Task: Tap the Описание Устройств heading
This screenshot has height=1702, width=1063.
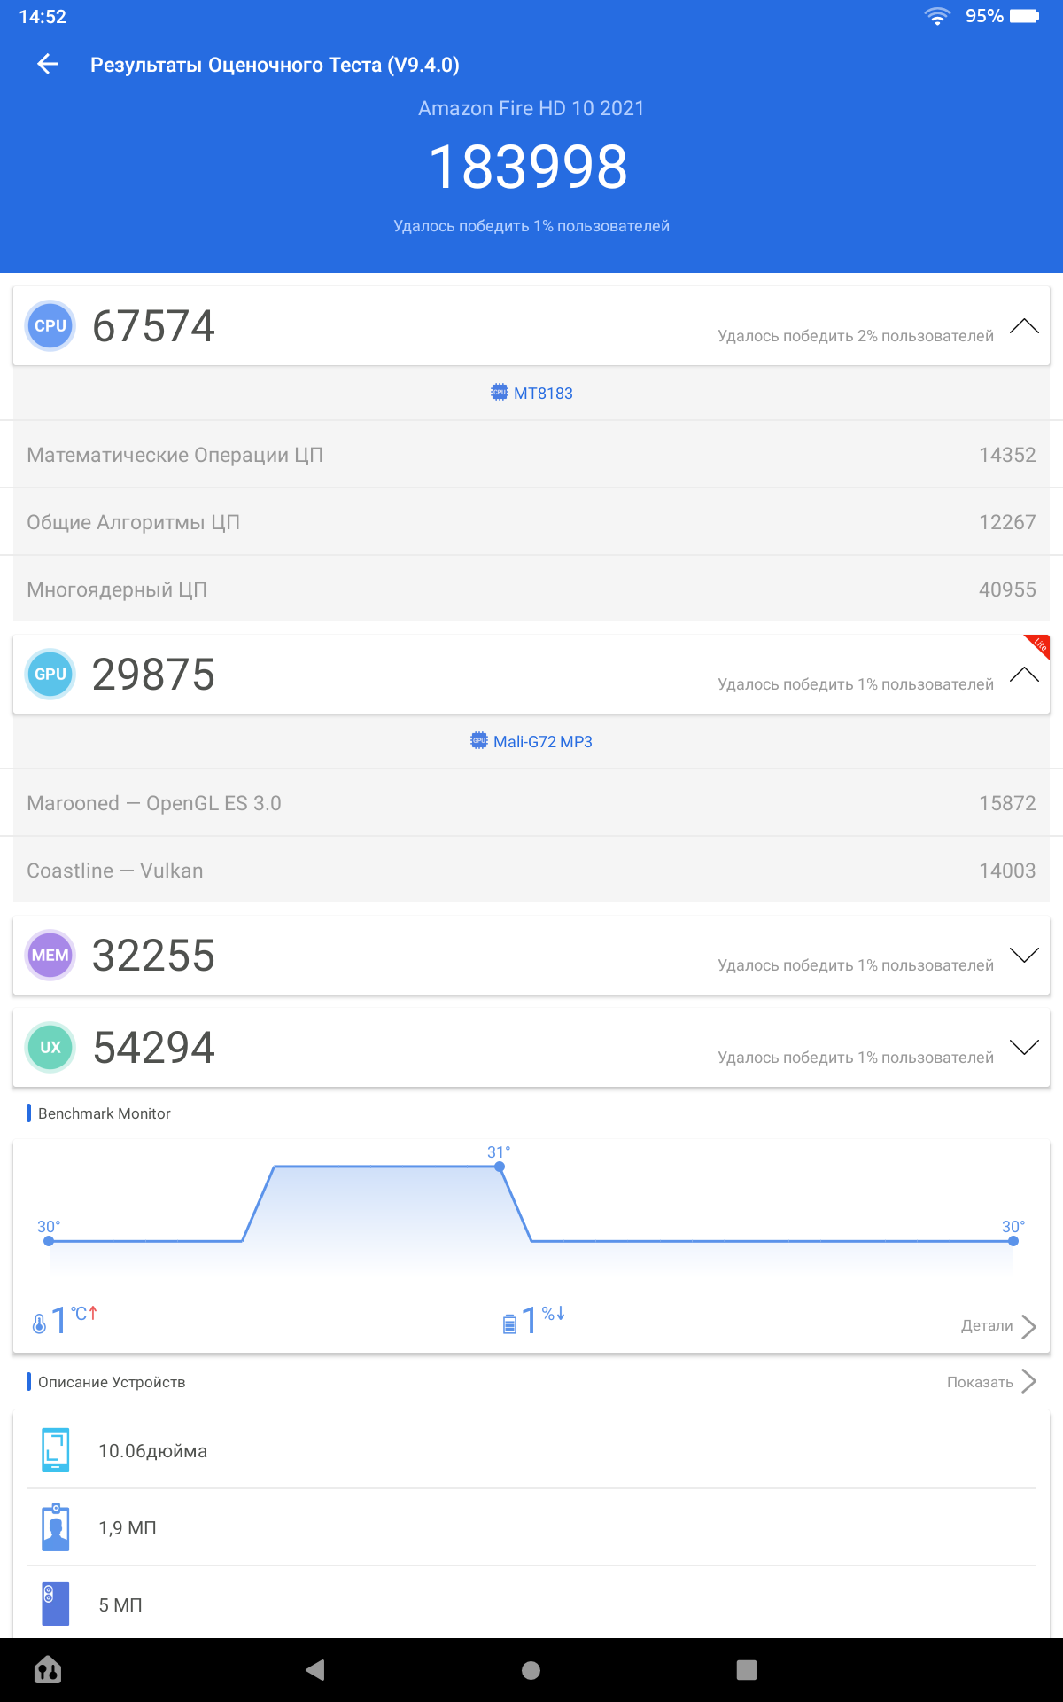Action: (x=112, y=1382)
